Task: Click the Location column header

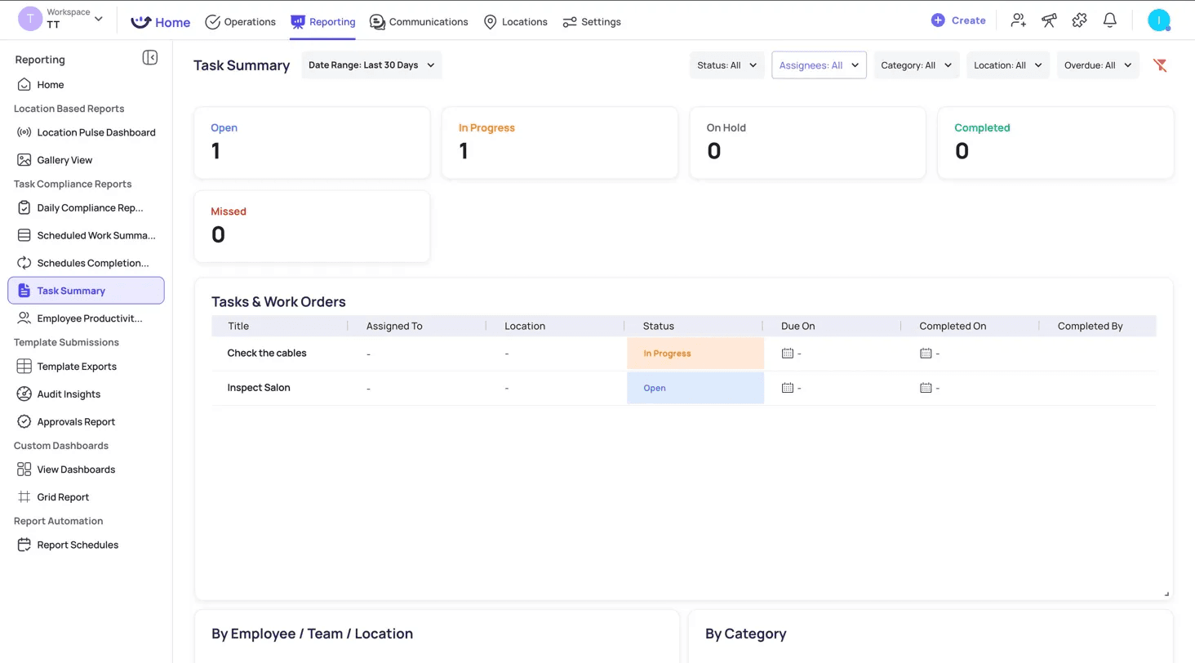Action: pos(525,326)
